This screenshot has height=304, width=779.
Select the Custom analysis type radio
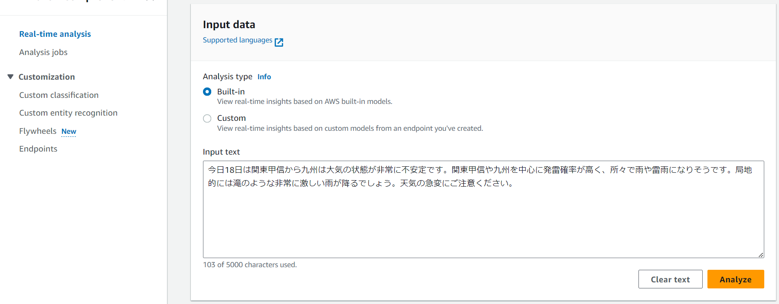tap(207, 118)
